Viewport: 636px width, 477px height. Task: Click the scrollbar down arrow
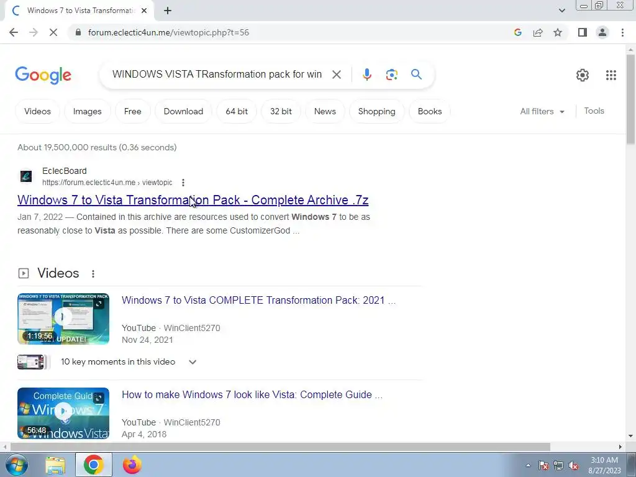coord(631,436)
